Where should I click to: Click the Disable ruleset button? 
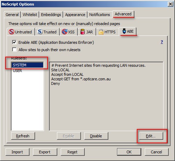click(96, 136)
